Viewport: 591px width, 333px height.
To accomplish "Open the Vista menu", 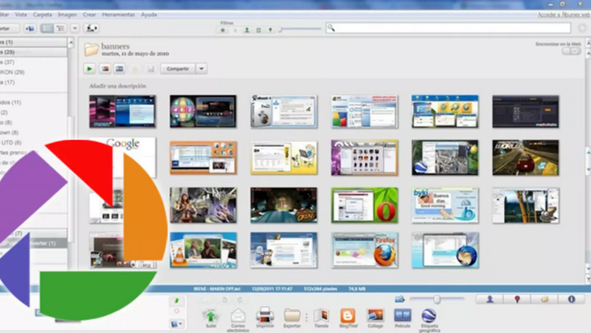I will (21, 15).
